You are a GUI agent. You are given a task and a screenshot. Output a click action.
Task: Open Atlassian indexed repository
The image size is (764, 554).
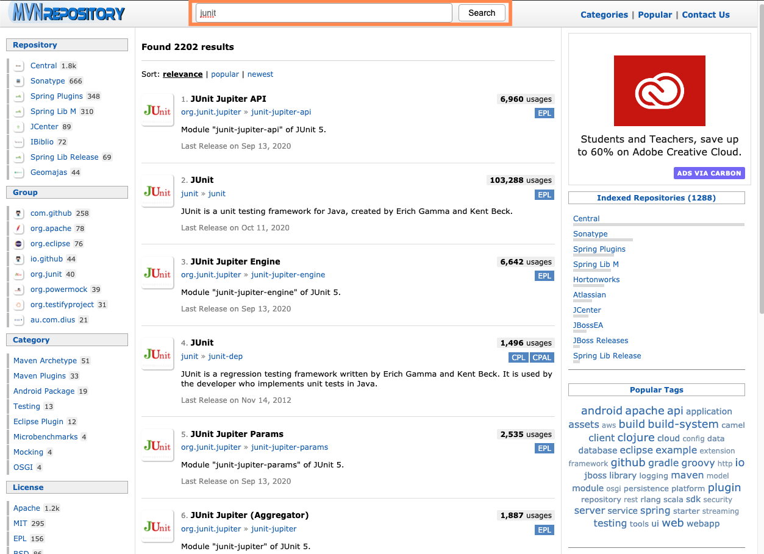[590, 295]
